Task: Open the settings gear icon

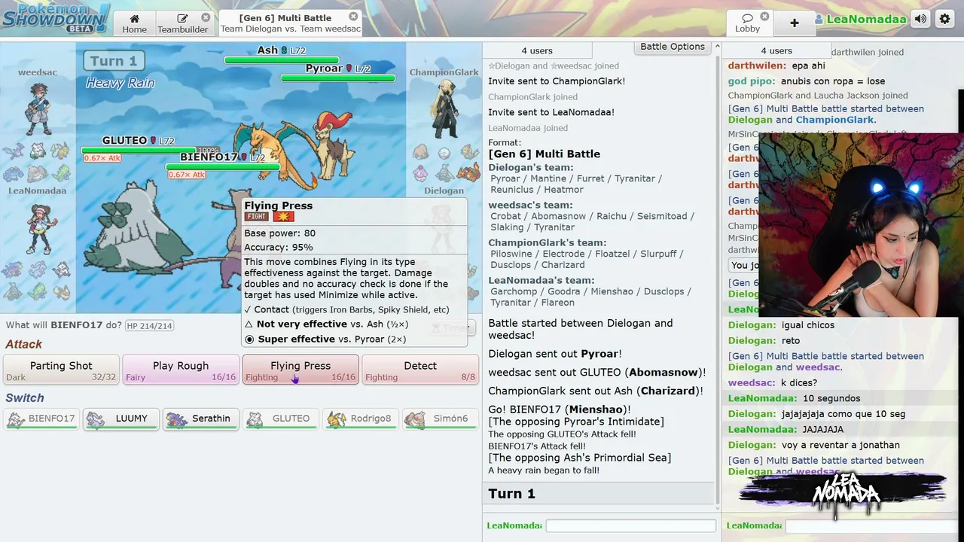Action: pyautogui.click(x=944, y=20)
